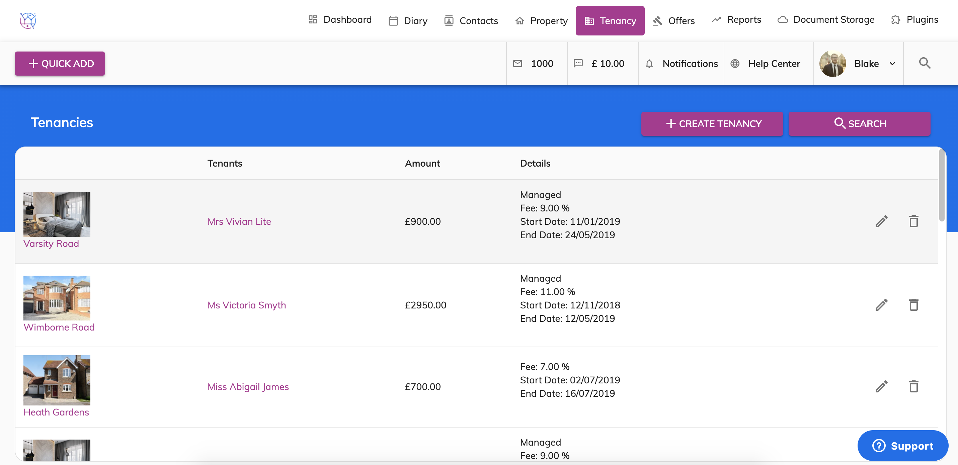The width and height of the screenshot is (958, 465).
Task: Open the magnifier search icon in top bar
Action: coord(925,63)
